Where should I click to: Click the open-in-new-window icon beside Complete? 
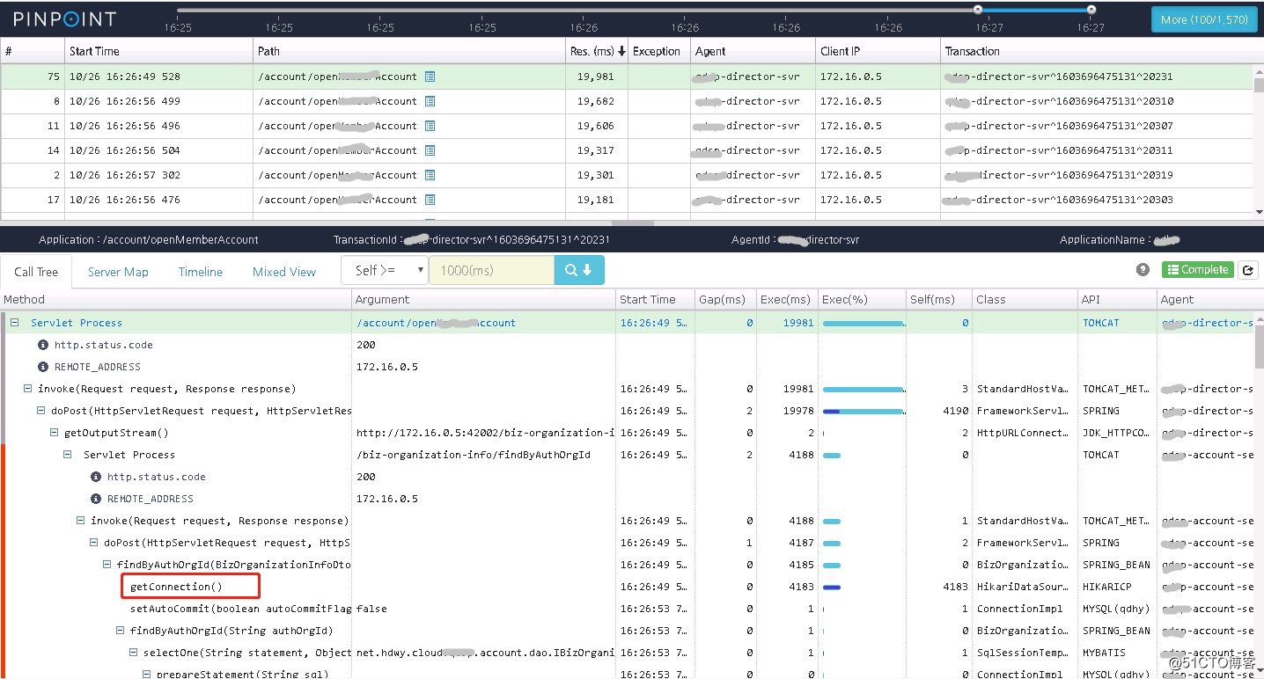tap(1247, 270)
